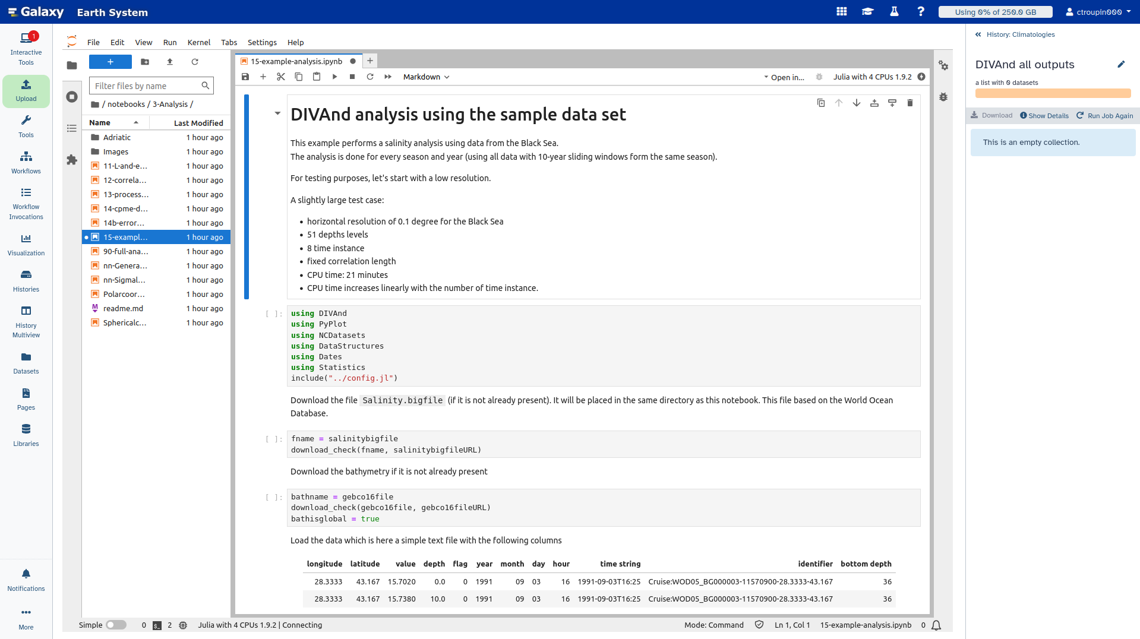Open the Extension Manager puzzle icon
Image resolution: width=1140 pixels, height=639 pixels.
pyautogui.click(x=72, y=160)
